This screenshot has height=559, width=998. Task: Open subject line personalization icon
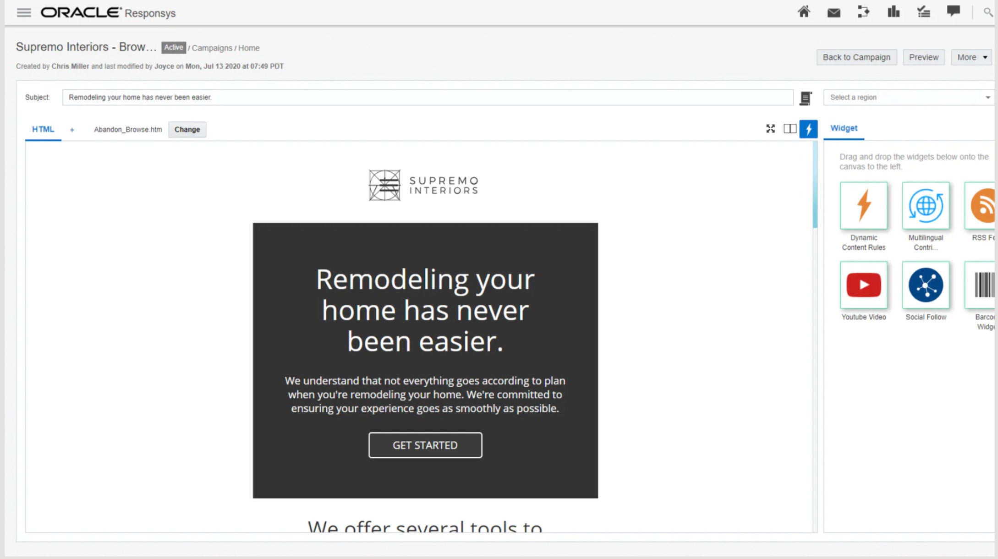(806, 98)
